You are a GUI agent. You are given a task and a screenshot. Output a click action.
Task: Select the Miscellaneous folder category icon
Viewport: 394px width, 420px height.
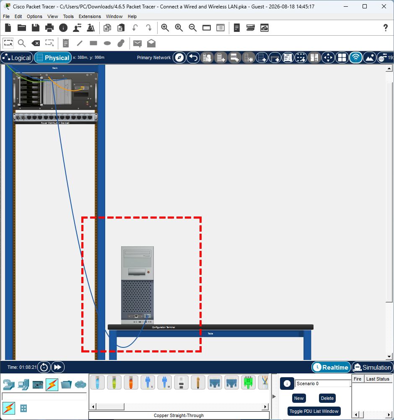(x=66, y=385)
